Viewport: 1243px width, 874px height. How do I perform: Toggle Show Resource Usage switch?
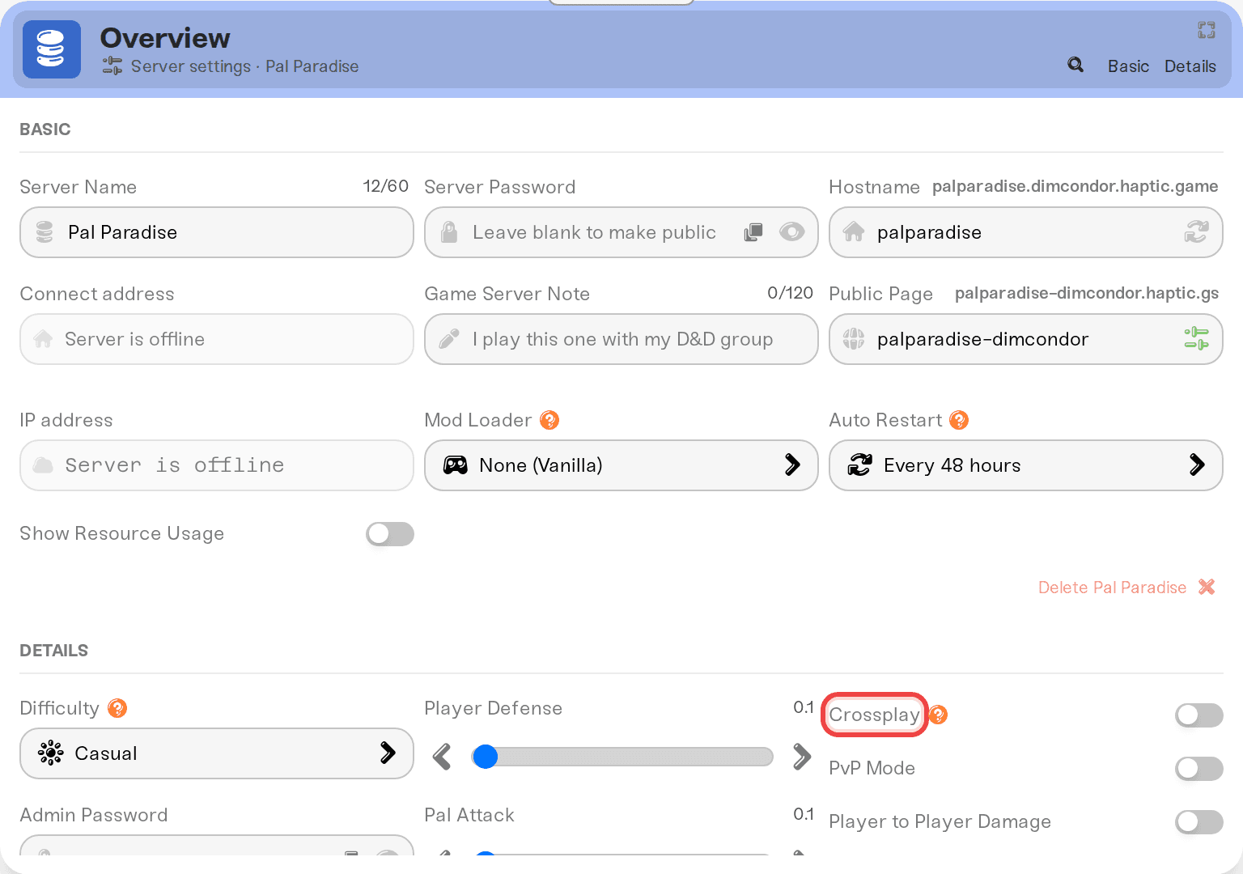point(390,533)
